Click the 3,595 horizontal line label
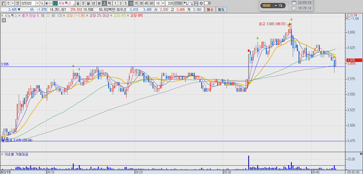The width and height of the screenshot is (363, 174). 5,64
